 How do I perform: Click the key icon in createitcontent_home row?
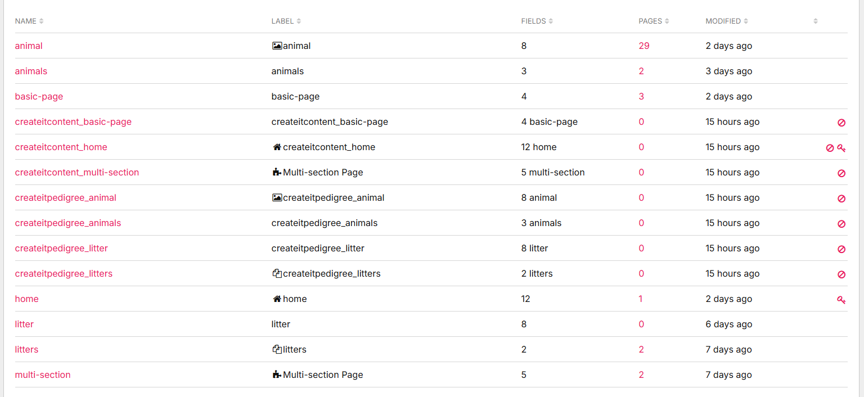(x=841, y=148)
